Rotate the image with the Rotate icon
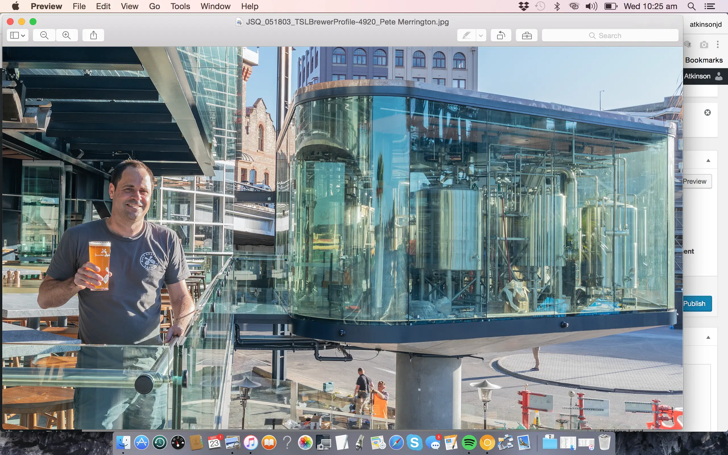The image size is (728, 455). pos(501,36)
